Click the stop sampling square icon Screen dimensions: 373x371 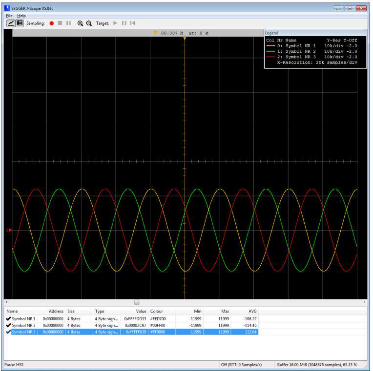[60, 23]
